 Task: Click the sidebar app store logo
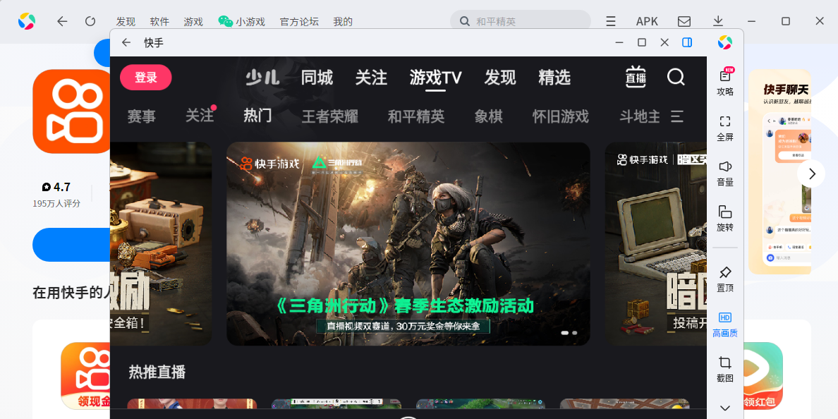[x=724, y=42]
